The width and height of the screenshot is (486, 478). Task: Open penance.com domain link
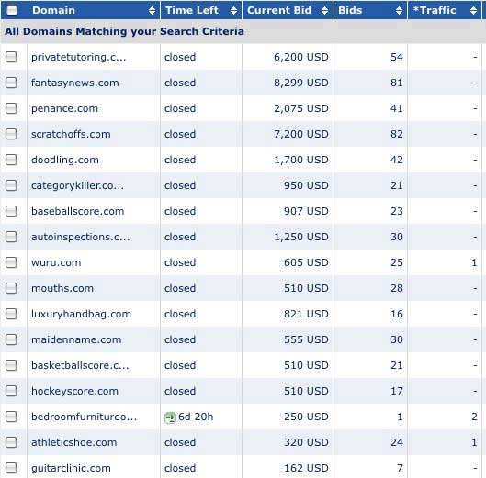[65, 108]
